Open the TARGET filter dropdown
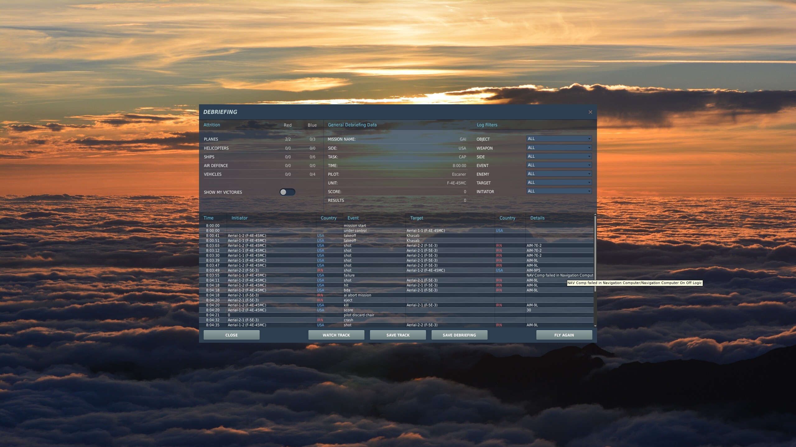The image size is (796, 447). [559, 183]
